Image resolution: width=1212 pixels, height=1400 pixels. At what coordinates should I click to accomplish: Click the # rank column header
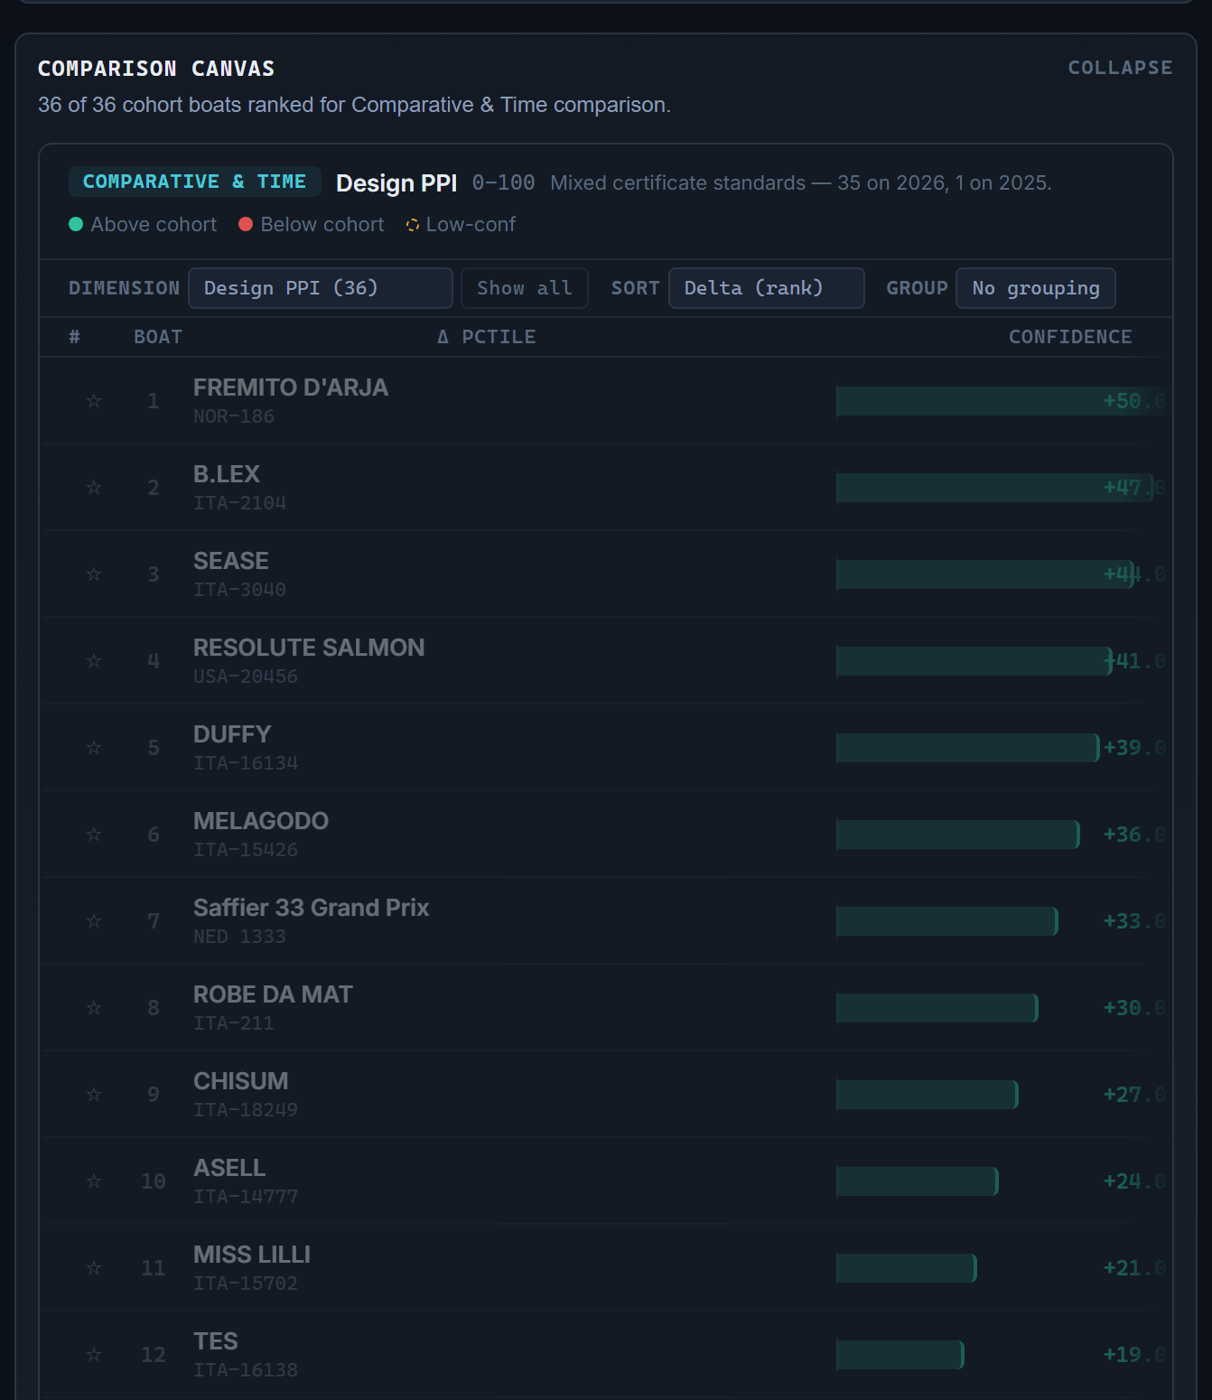pos(74,337)
